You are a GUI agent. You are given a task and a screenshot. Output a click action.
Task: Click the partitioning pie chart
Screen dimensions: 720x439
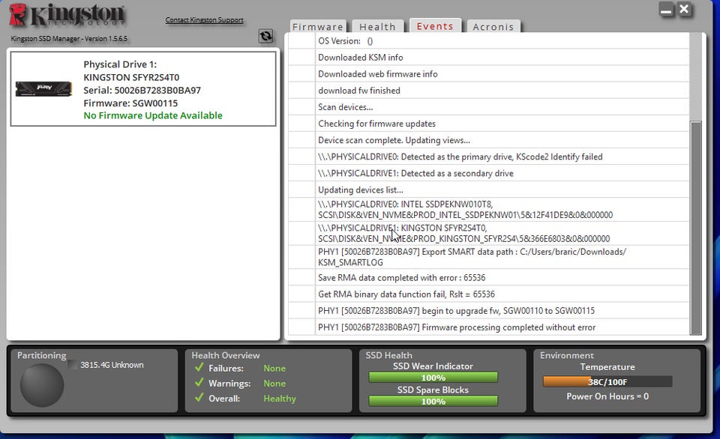coord(42,385)
